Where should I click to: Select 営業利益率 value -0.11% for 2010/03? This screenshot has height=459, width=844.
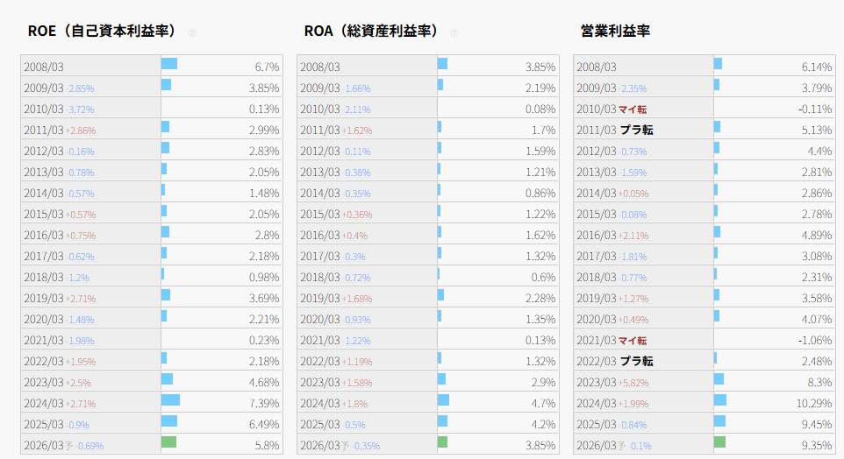pos(815,109)
